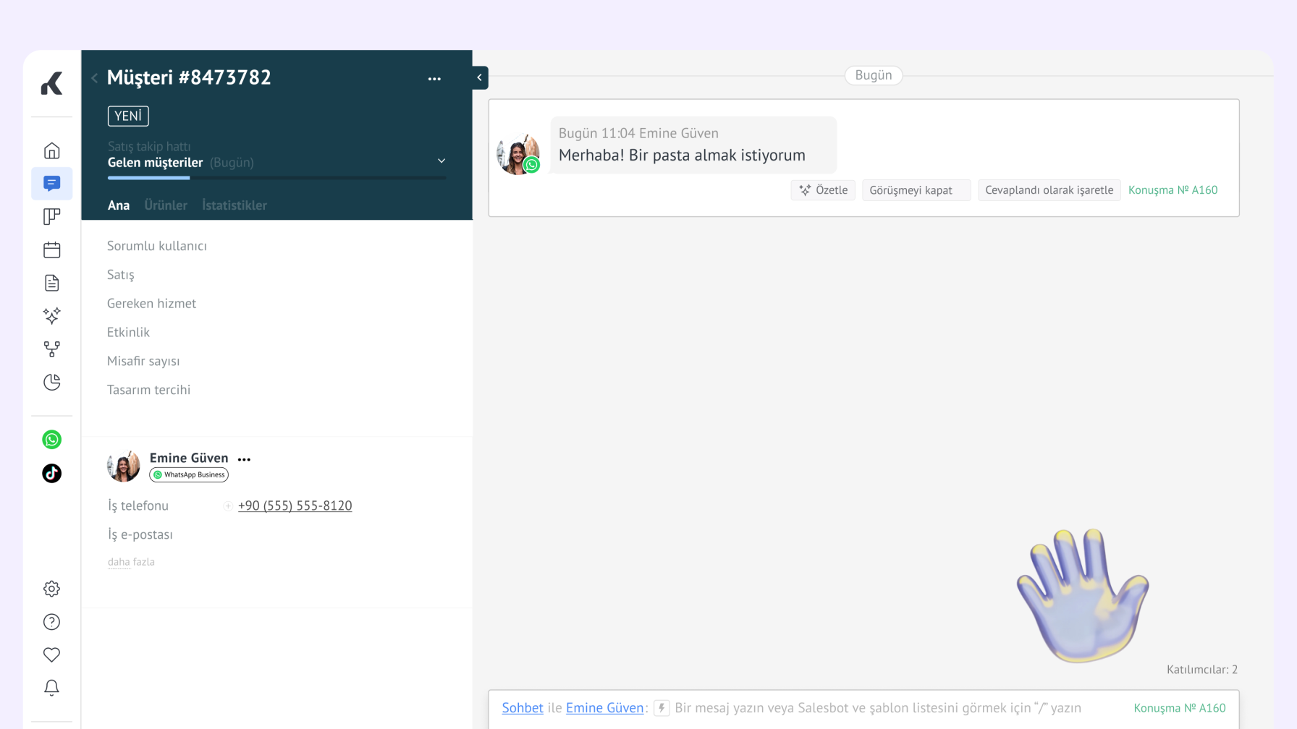The image size is (1297, 729).
Task: Open the Lists section via the document icon
Action: click(x=51, y=282)
